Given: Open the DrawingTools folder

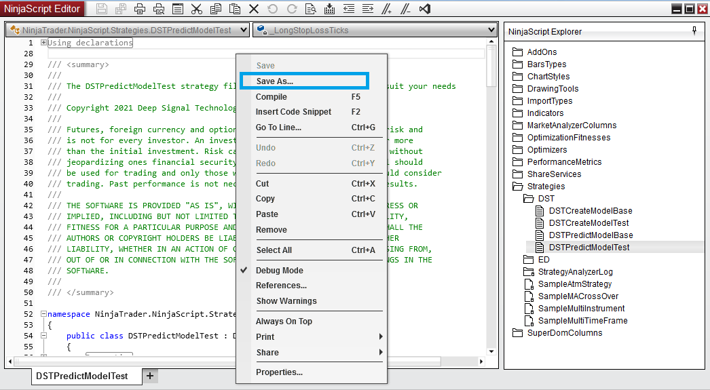Looking at the screenshot, I should [x=546, y=89].
